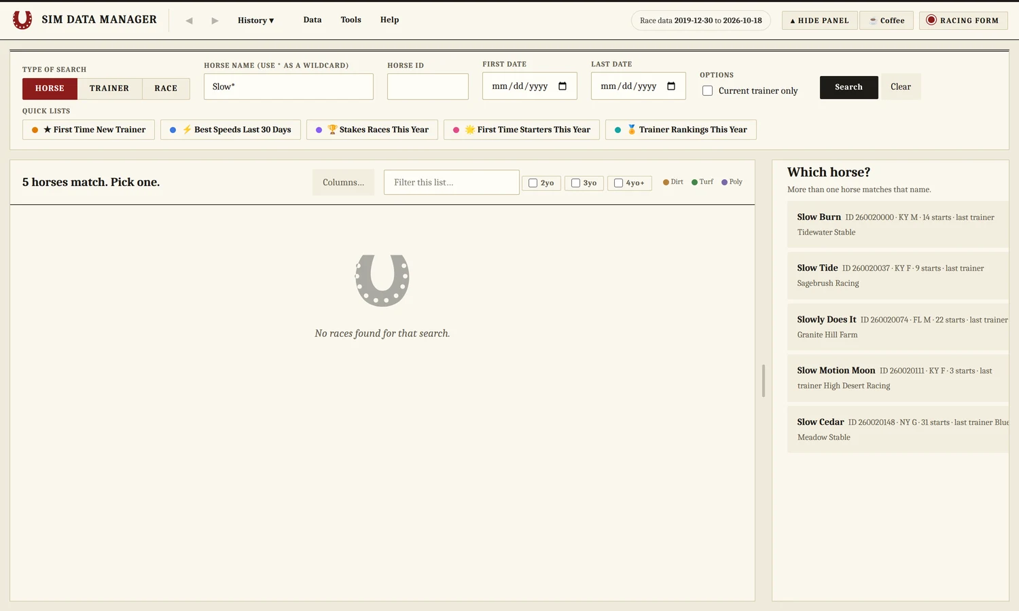The height and width of the screenshot is (611, 1019).
Task: Select TRAINER search type
Action: pyautogui.click(x=109, y=88)
